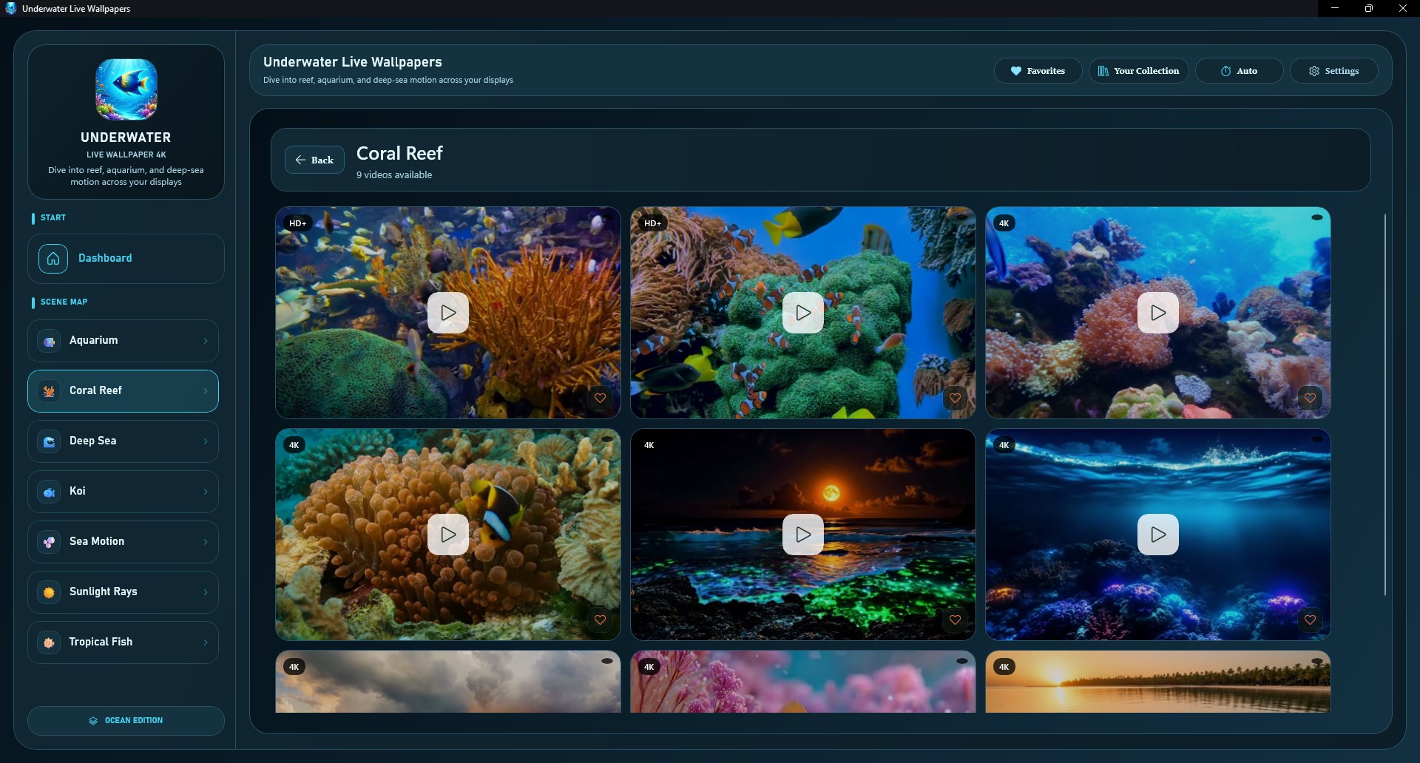Favorite the blue wave neon coral video

1310,620
